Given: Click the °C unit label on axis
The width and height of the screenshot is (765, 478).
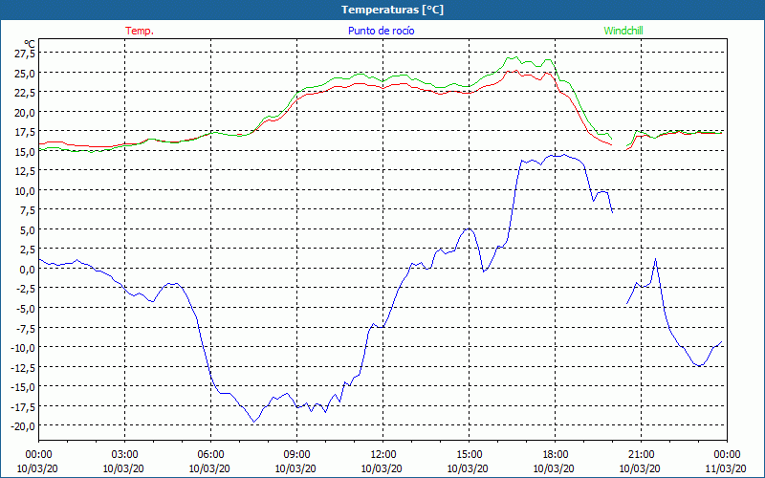Looking at the screenshot, I should (x=29, y=44).
